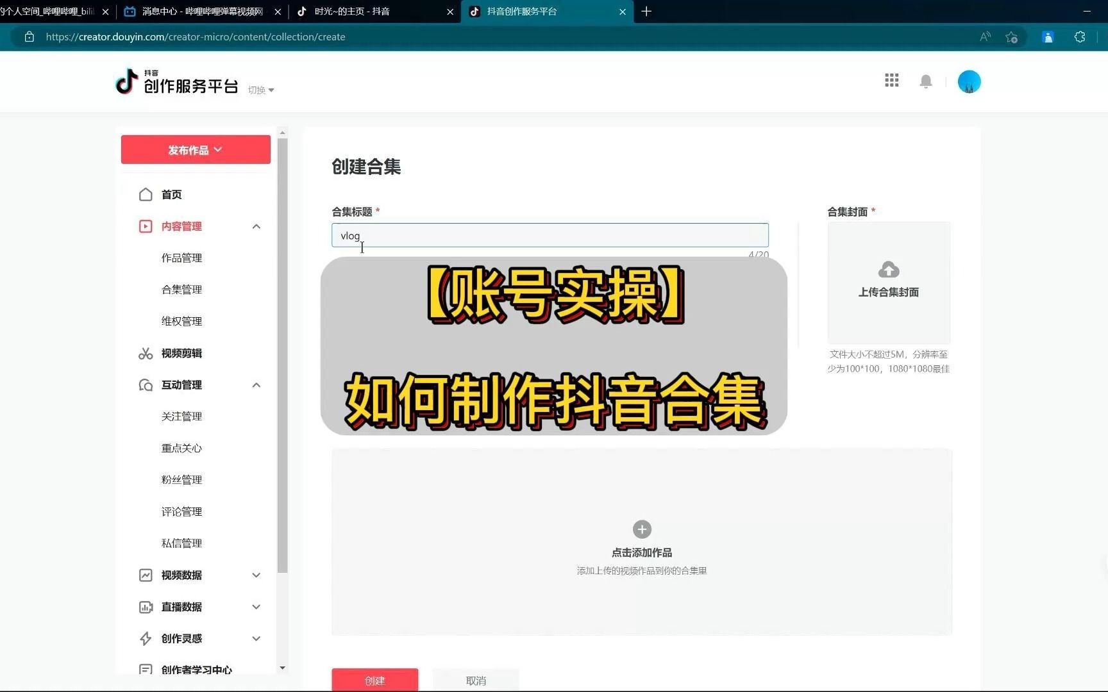
Task: Expand the 创作灵感 section chevron
Action: (x=256, y=638)
